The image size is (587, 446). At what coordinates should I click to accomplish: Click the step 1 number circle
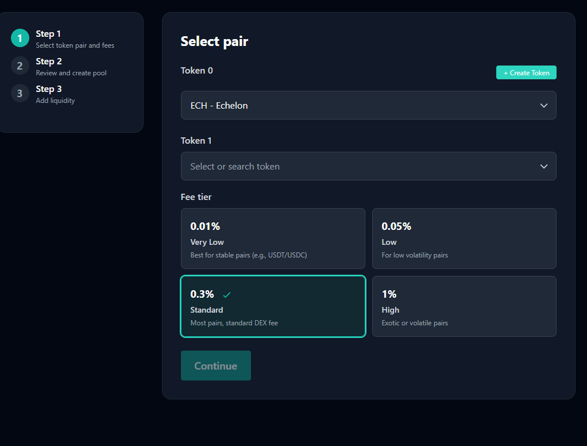tap(20, 39)
